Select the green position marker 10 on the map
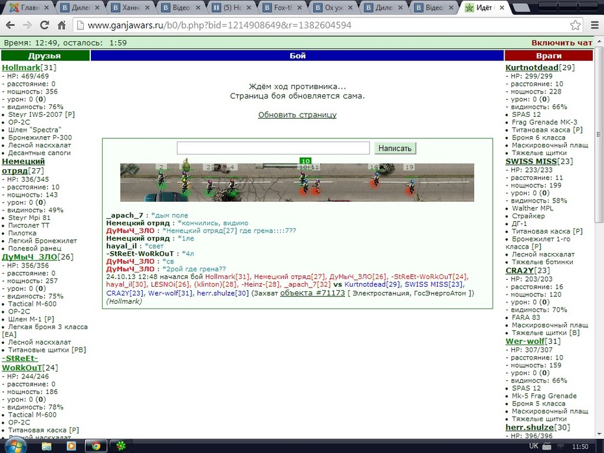 [305, 161]
